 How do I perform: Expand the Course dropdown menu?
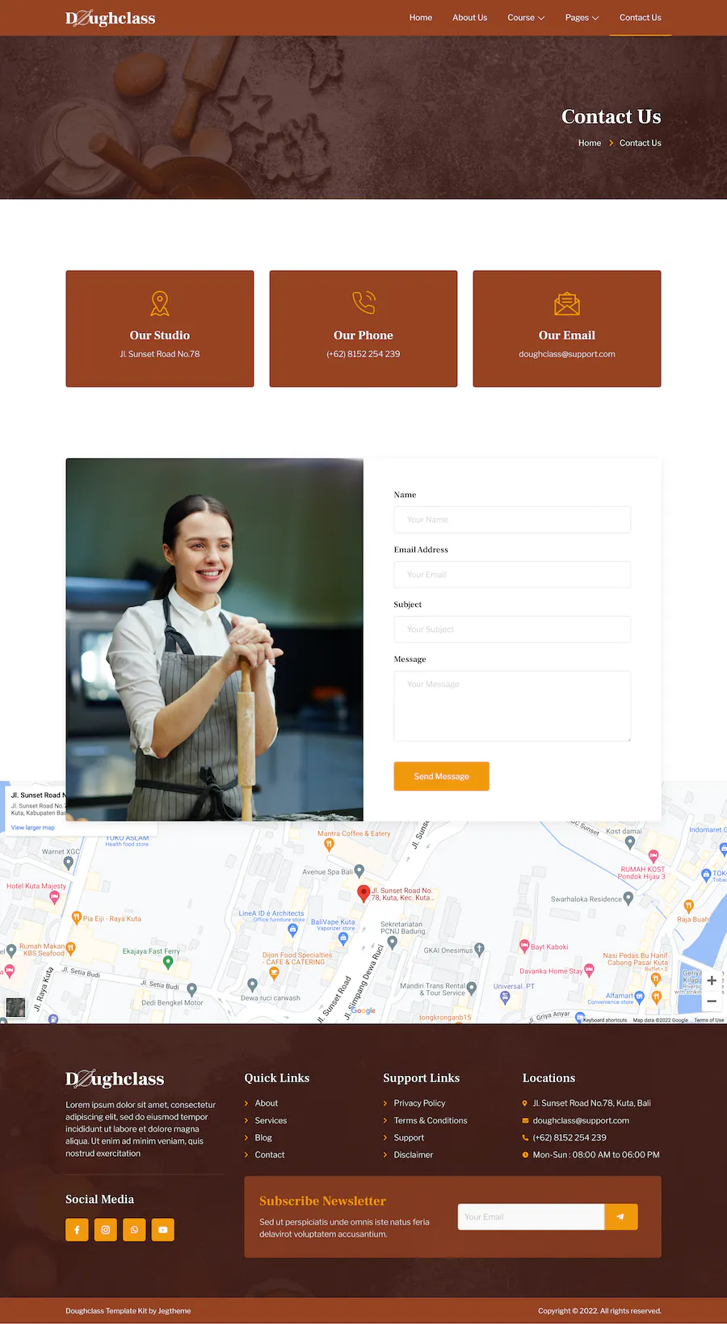526,18
